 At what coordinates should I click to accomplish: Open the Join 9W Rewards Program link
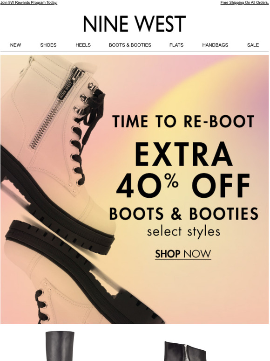click(x=29, y=3)
